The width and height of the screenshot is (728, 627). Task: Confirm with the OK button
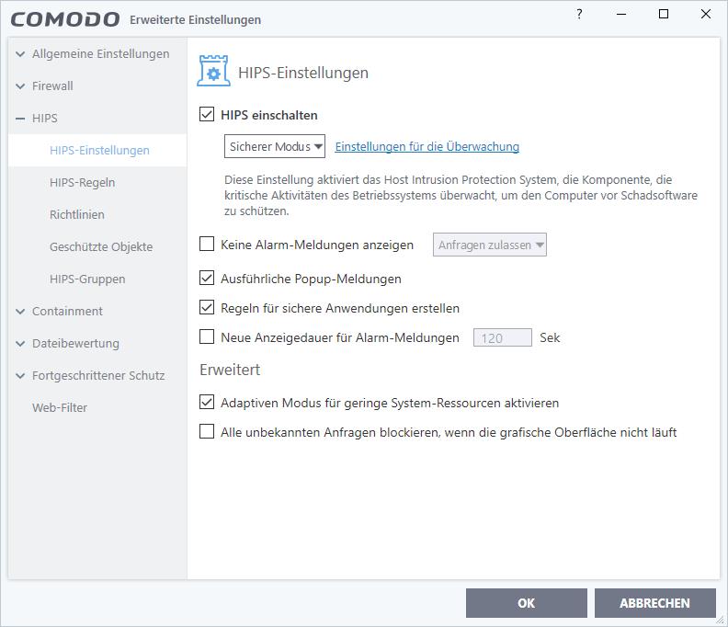tap(527, 603)
